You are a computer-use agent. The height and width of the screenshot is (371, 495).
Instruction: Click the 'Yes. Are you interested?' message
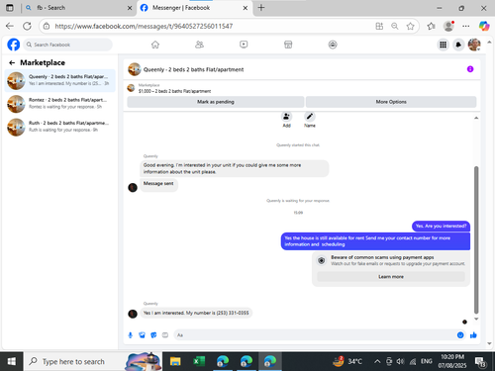[441, 226]
